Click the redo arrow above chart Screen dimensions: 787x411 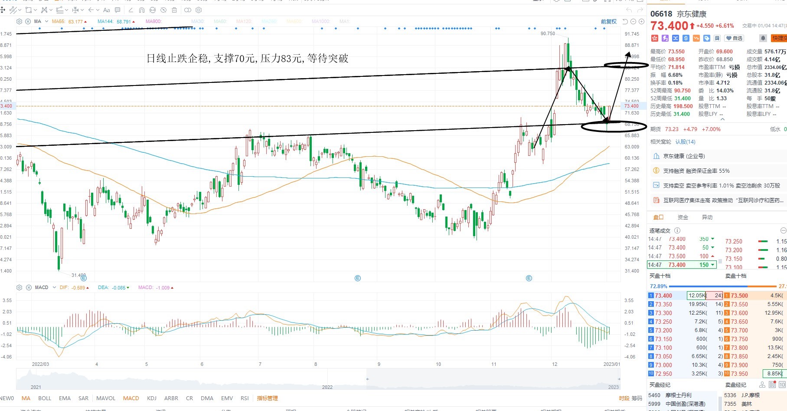click(641, 10)
